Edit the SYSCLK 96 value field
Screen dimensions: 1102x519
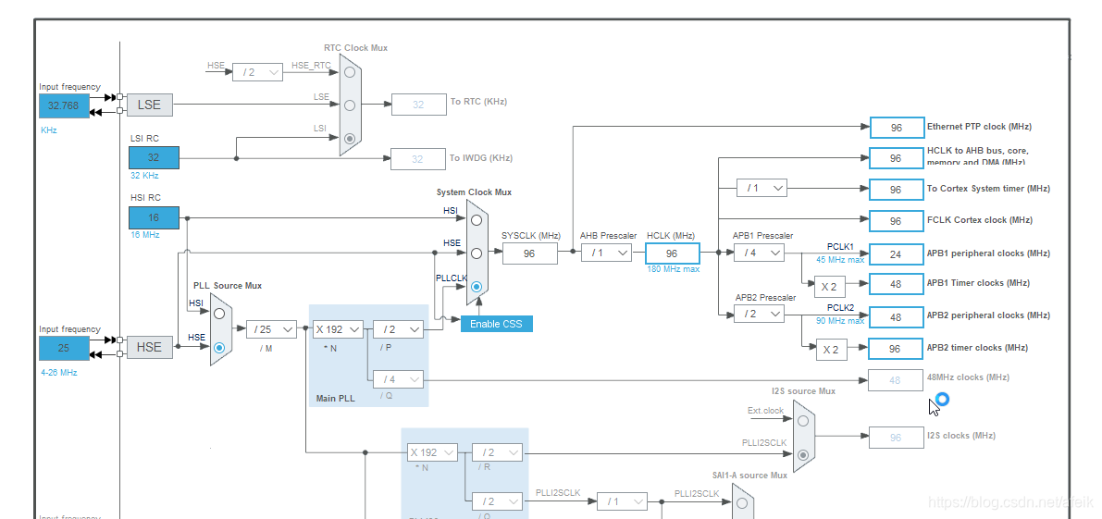coord(530,253)
